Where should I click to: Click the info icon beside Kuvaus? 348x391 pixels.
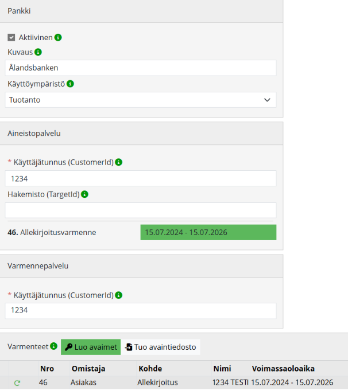tap(38, 52)
